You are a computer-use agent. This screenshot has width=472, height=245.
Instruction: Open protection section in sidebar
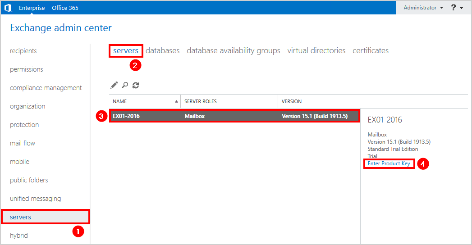point(24,125)
